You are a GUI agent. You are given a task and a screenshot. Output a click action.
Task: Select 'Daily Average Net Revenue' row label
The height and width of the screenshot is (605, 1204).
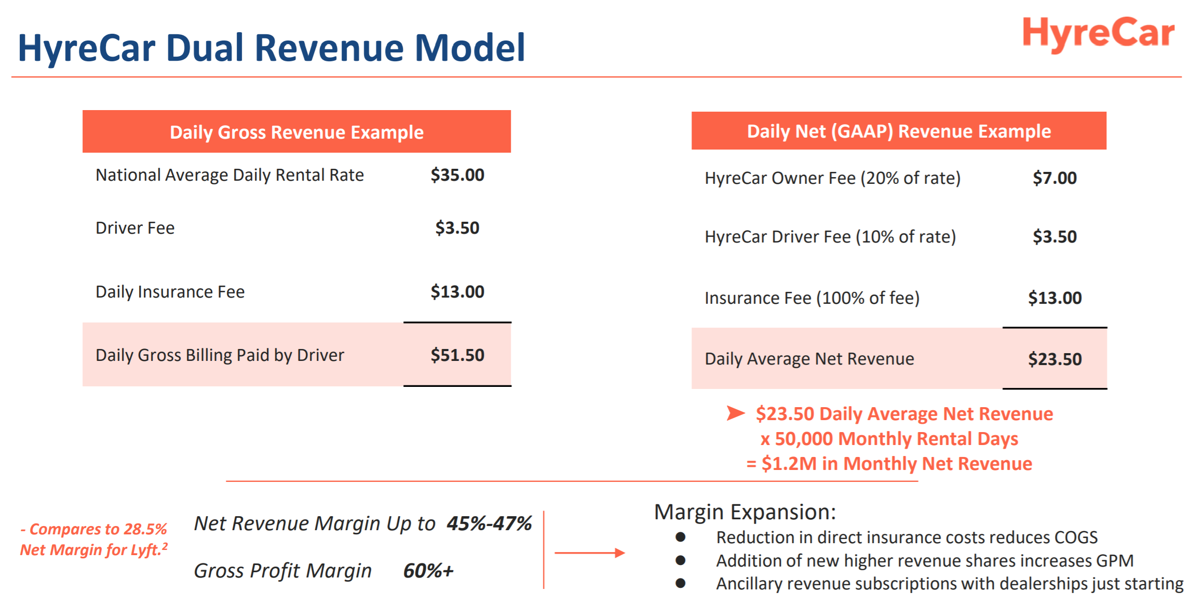coord(809,359)
